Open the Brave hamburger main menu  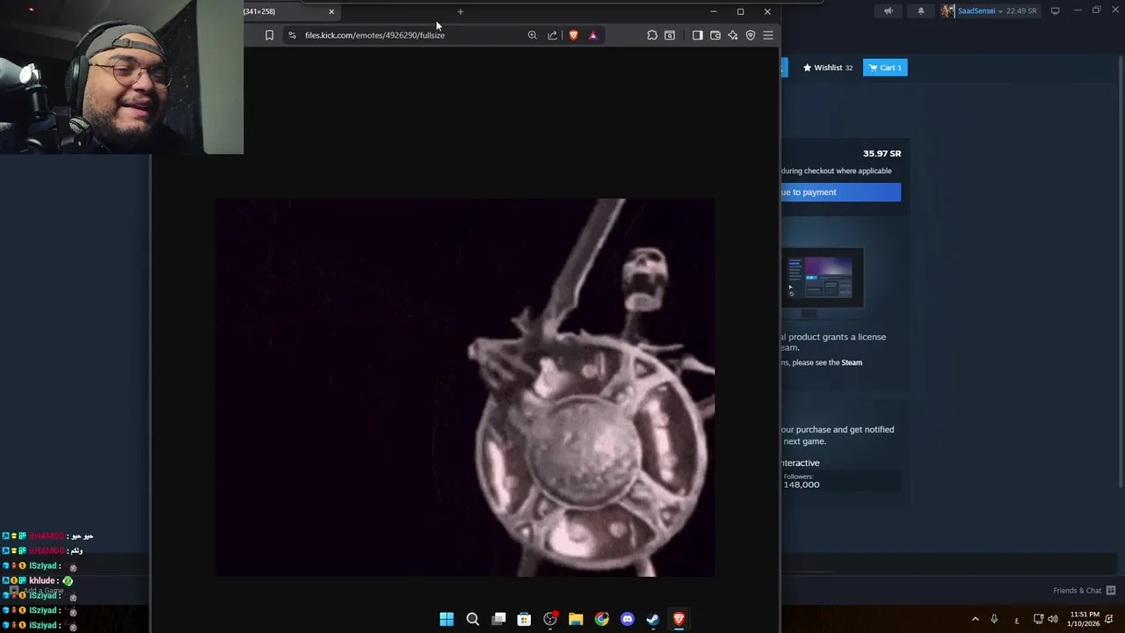point(767,35)
